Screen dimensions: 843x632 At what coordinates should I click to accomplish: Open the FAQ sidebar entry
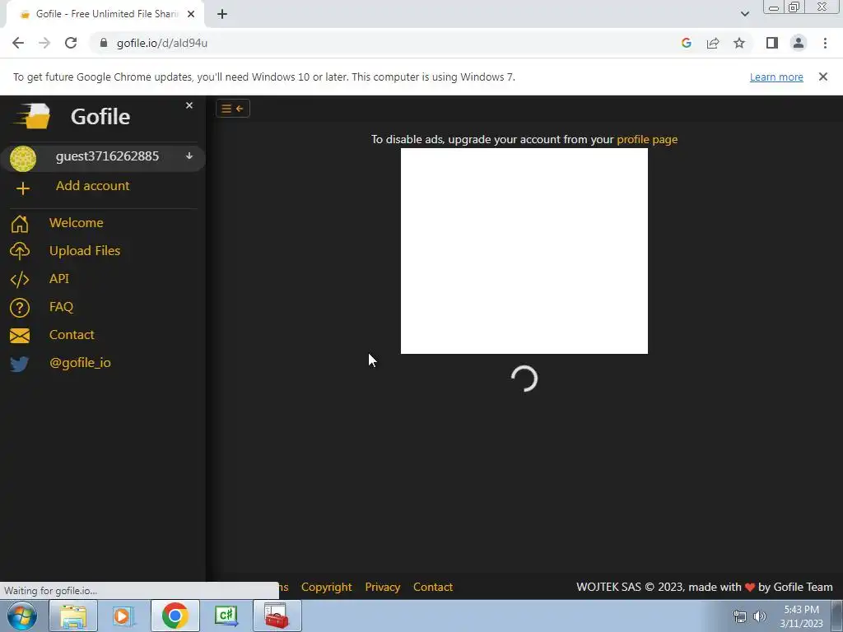pos(61,306)
